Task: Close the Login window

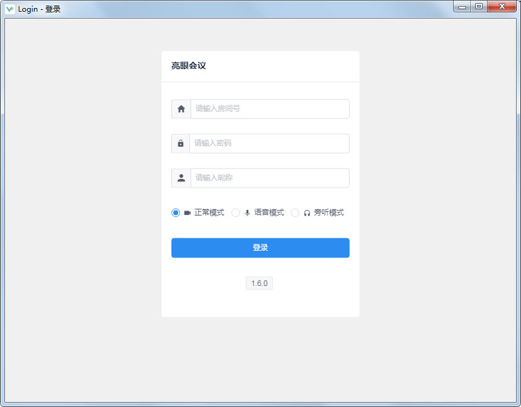Action: pyautogui.click(x=502, y=6)
